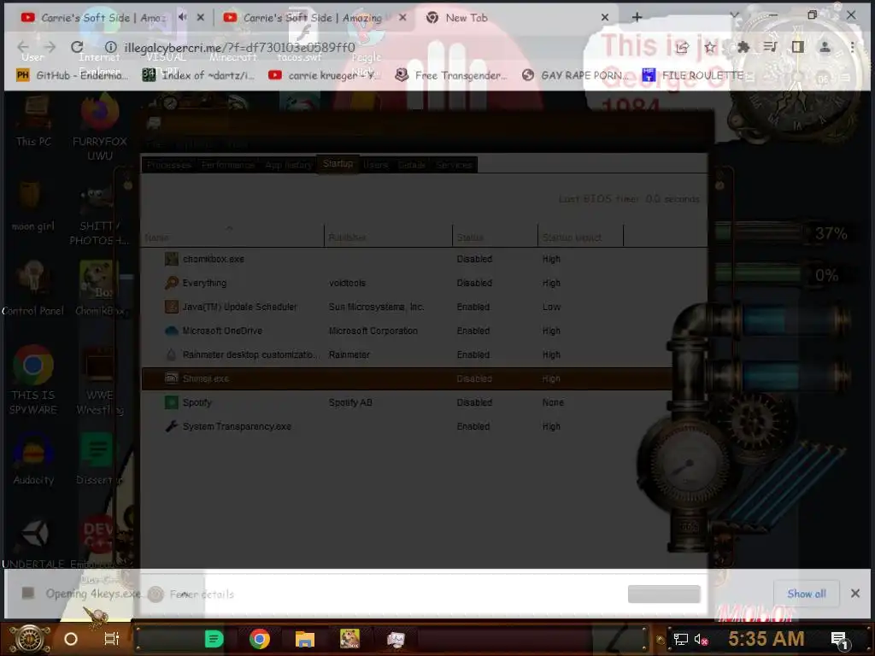875x656 pixels.
Task: Select System Transparency.exe startup entry
Action: (x=408, y=426)
